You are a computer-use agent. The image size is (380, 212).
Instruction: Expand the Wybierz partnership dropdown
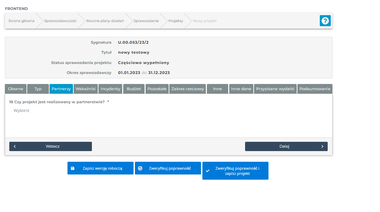(21, 110)
